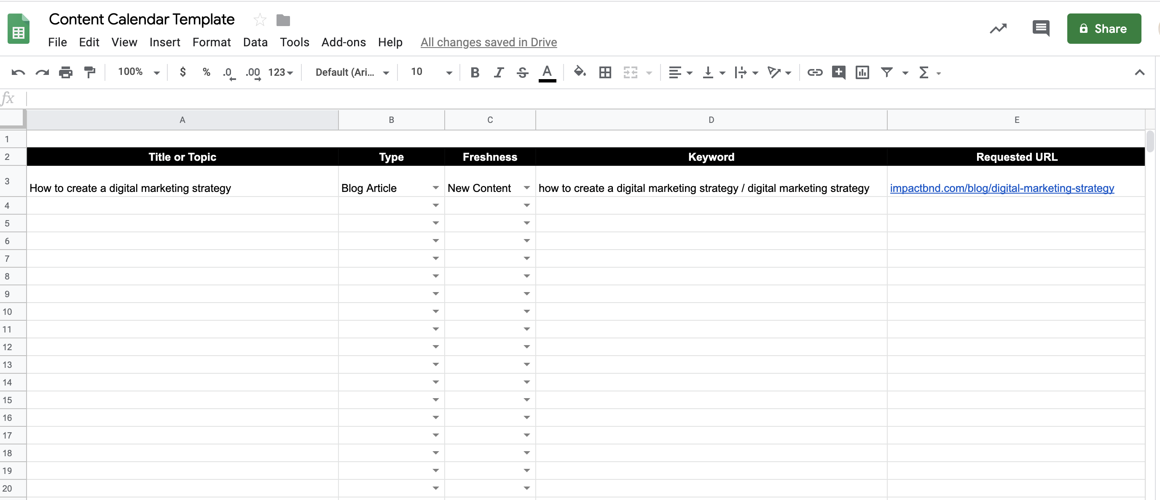
Task: Select the Paint format roller icon
Action: (x=90, y=72)
